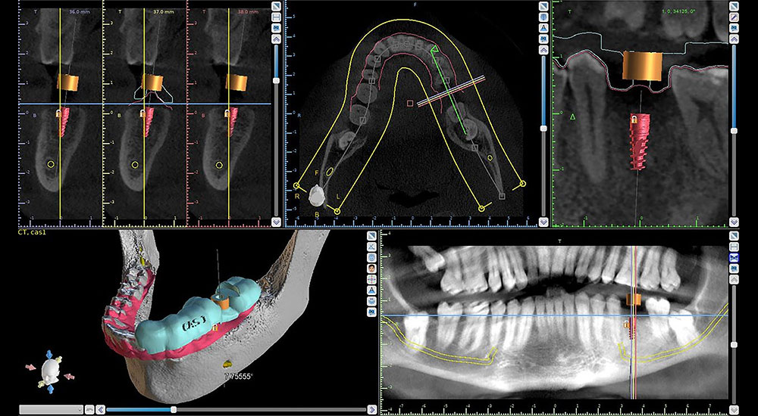The image size is (758, 416).
Task: Click the nerve canal circle in 36.0 mm slice
Action: [x=51, y=165]
